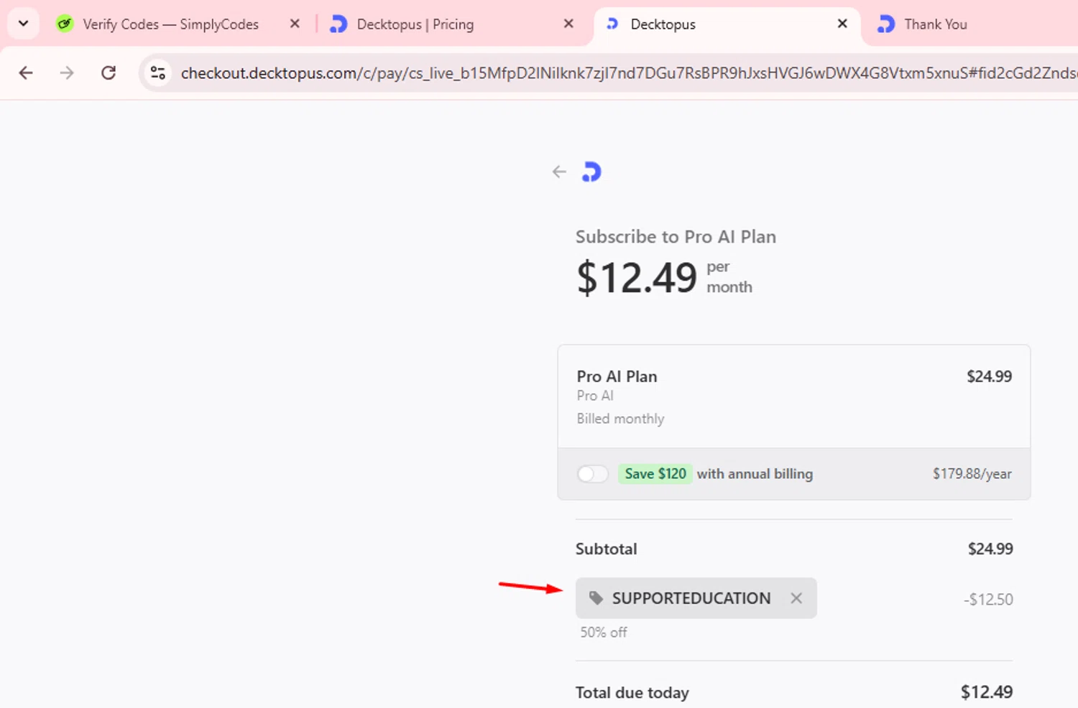The height and width of the screenshot is (708, 1078).
Task: Click the tag icon on SUPPORTEDUCATION code
Action: pyautogui.click(x=596, y=598)
